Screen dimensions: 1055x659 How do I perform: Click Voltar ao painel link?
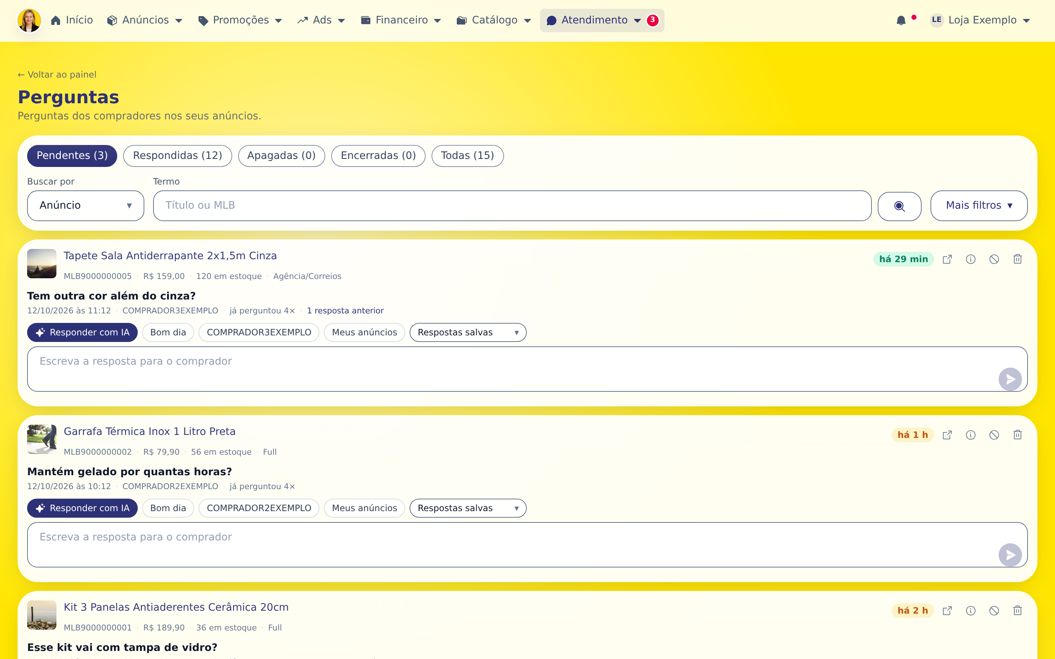(57, 75)
